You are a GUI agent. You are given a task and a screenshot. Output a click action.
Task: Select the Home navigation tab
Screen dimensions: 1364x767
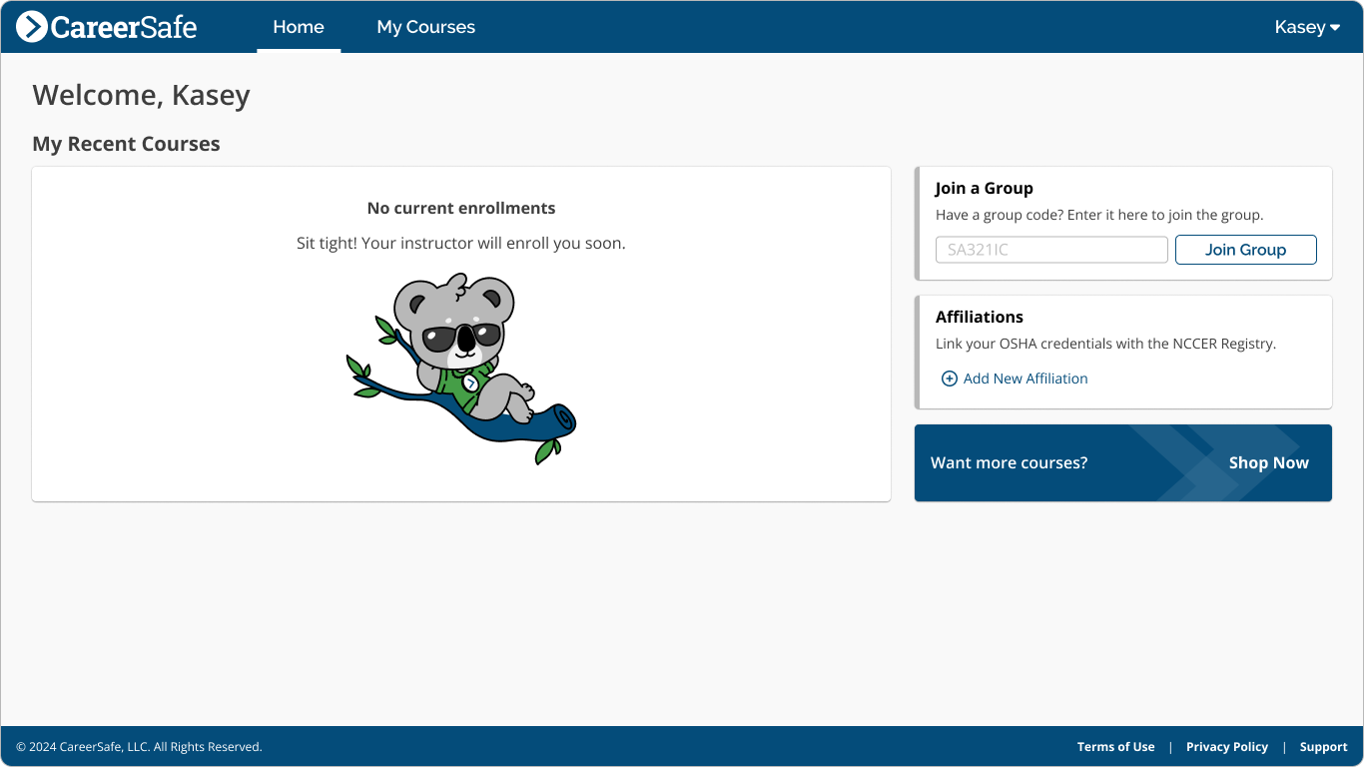[x=298, y=27]
